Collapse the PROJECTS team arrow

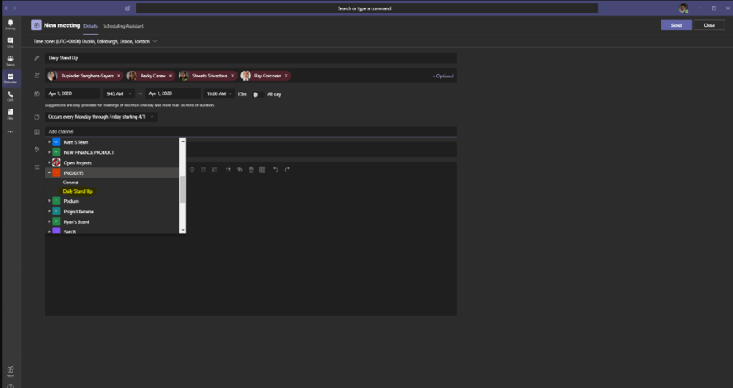tap(49, 173)
